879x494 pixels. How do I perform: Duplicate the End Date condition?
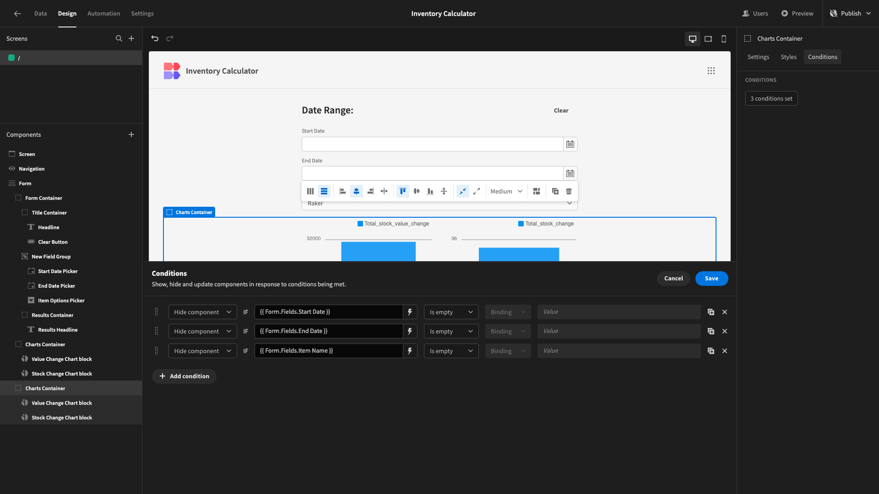pyautogui.click(x=711, y=331)
